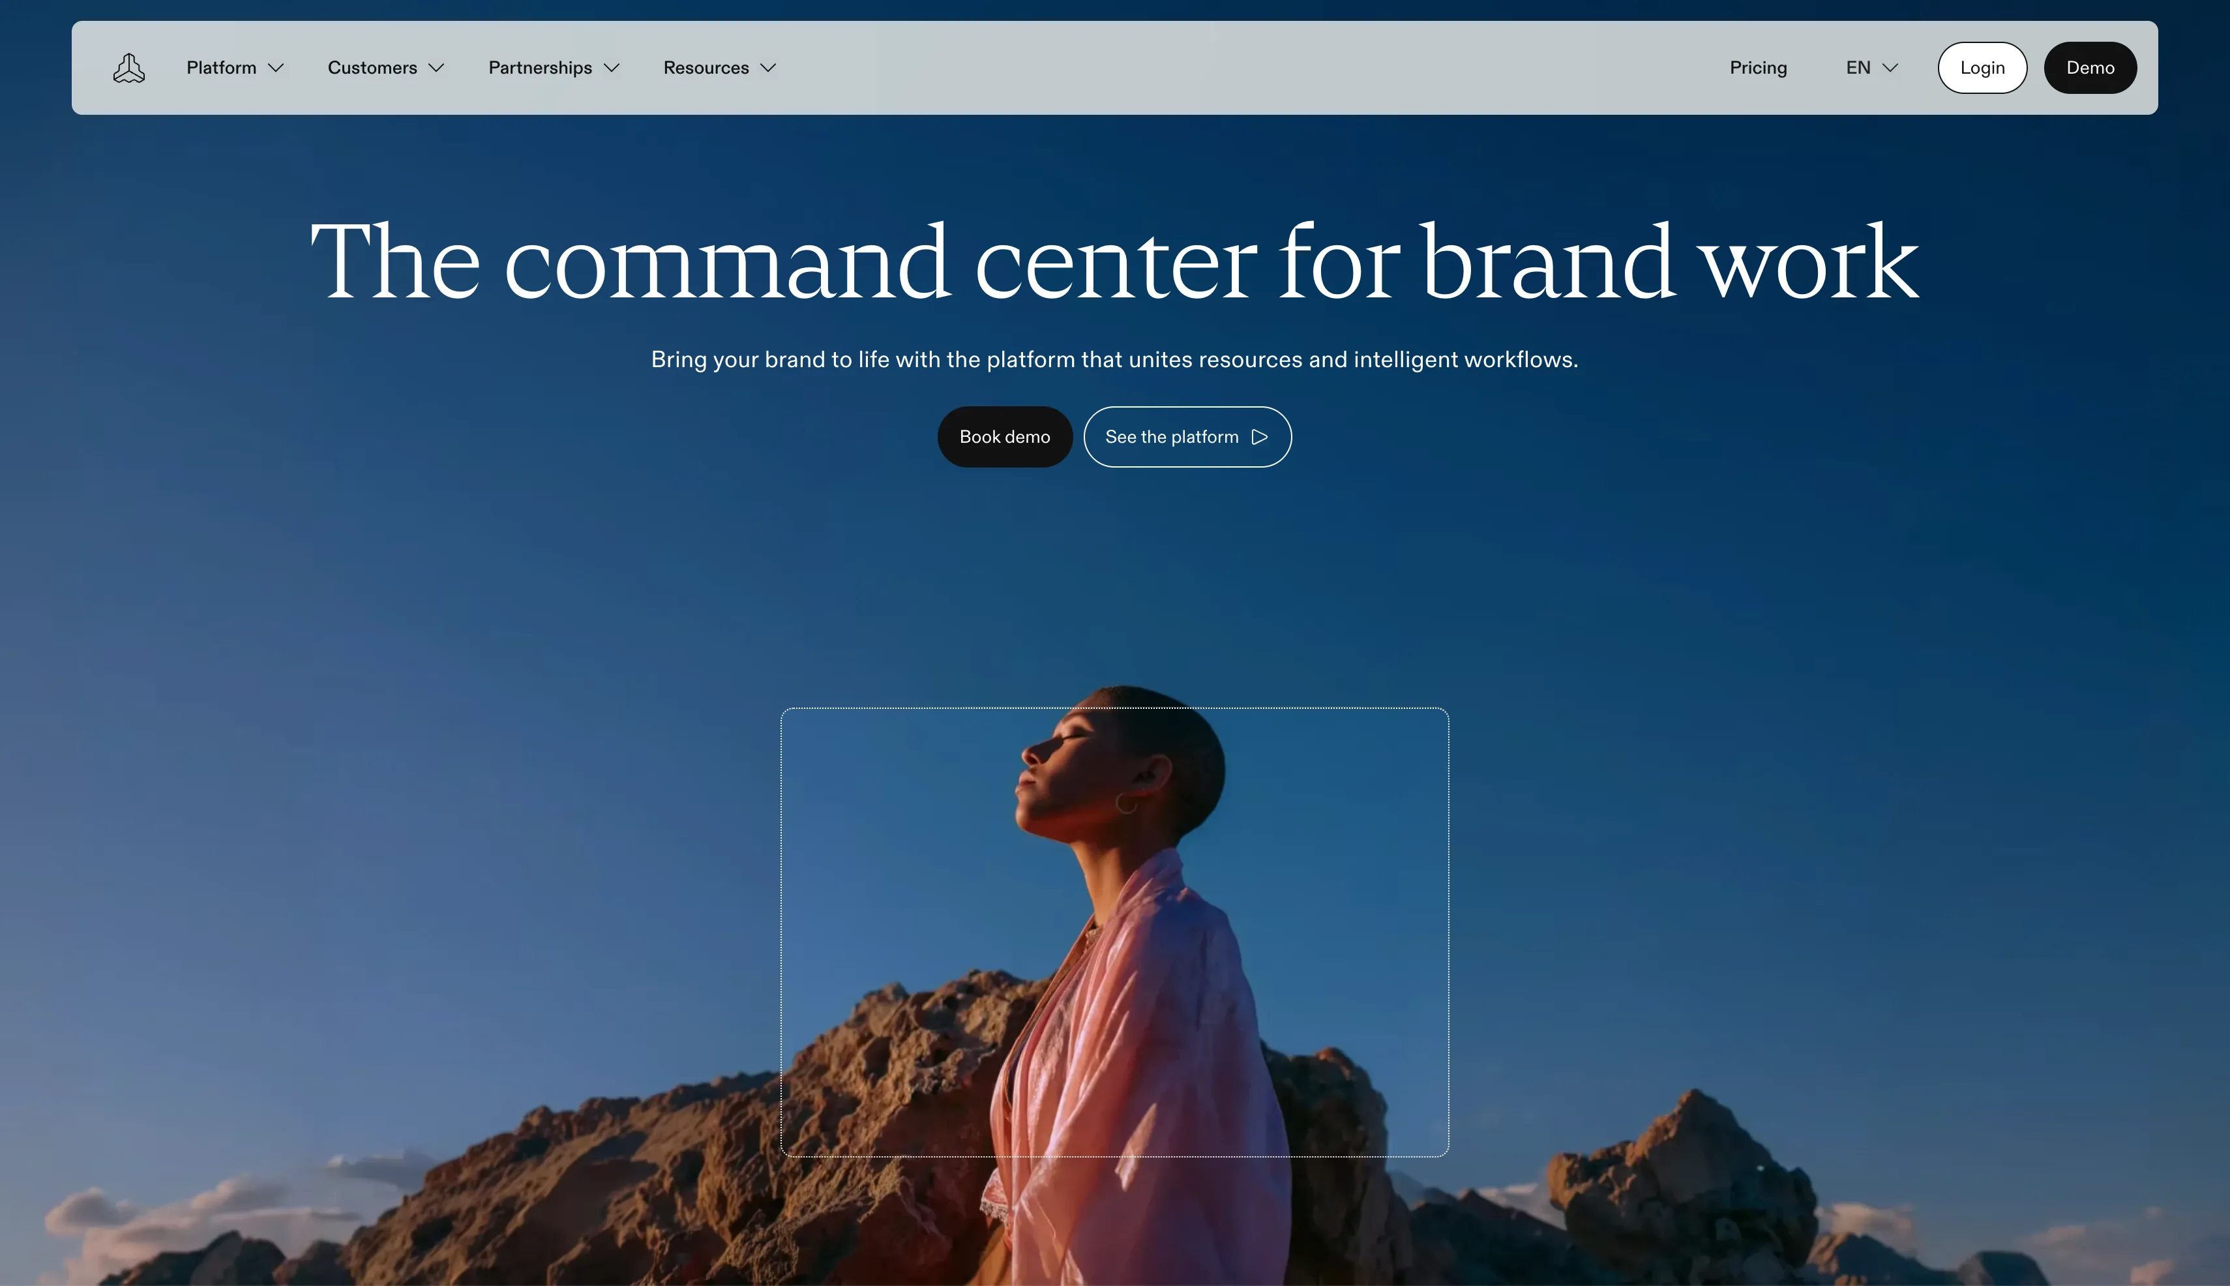Click the Book demo button
2230x1286 pixels.
1004,437
